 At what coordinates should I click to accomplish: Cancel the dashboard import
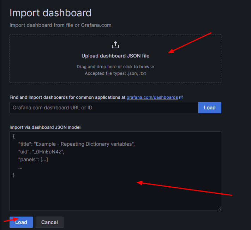coord(49,222)
